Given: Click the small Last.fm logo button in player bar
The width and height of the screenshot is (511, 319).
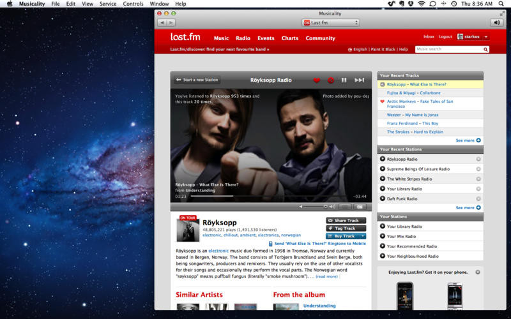Looking at the screenshot, I should tap(360, 207).
